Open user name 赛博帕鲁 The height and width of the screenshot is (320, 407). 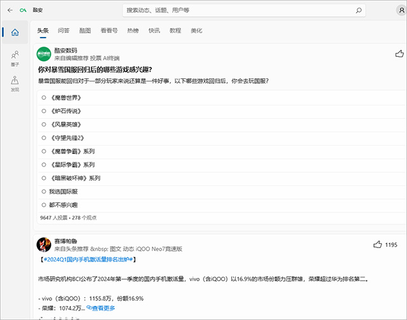click(66, 241)
